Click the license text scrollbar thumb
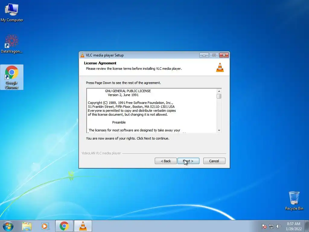Viewport: 309px width, 232px height. (219, 96)
